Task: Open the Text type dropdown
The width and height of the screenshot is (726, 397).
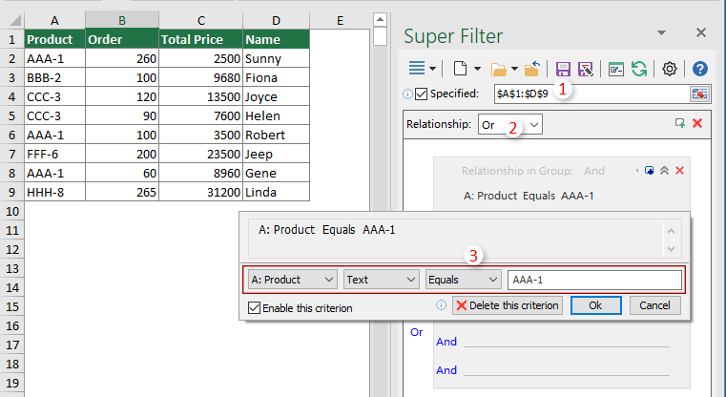Action: pyautogui.click(x=382, y=280)
